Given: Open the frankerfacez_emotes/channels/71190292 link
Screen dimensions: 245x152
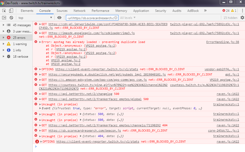Looking at the screenshot, I should coord(104,125).
